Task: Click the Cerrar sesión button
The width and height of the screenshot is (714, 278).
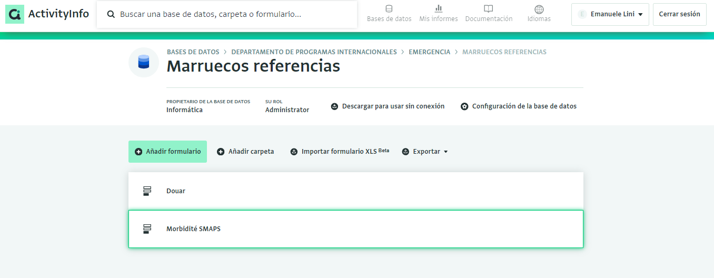Action: coord(679,14)
